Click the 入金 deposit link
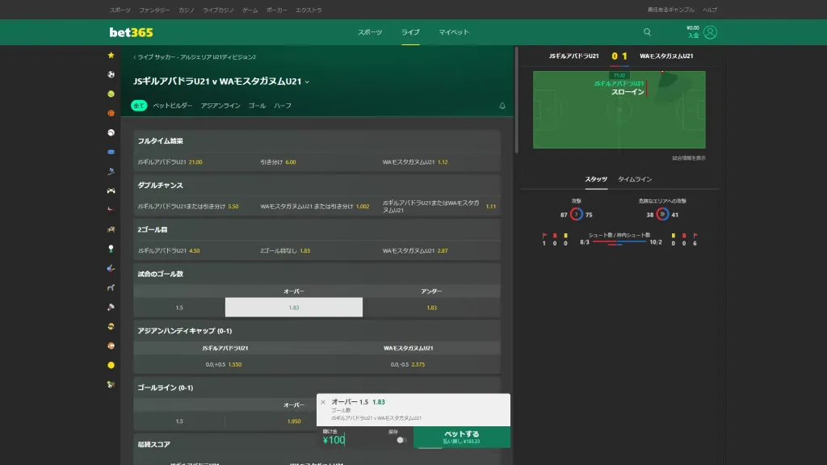 click(693, 36)
